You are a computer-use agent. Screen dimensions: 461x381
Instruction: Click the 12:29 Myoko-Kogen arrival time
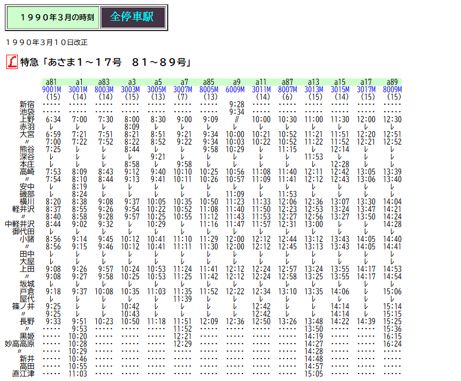point(183,344)
